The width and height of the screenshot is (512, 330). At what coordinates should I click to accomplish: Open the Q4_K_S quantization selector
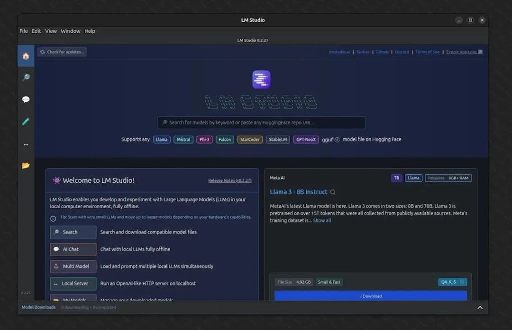(x=452, y=282)
